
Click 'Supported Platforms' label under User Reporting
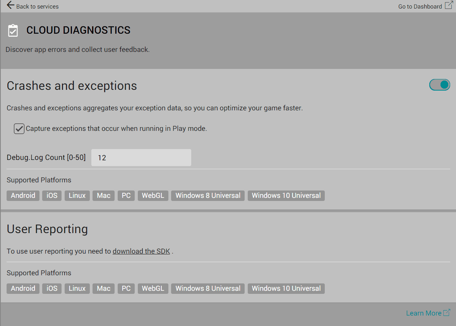(39, 273)
